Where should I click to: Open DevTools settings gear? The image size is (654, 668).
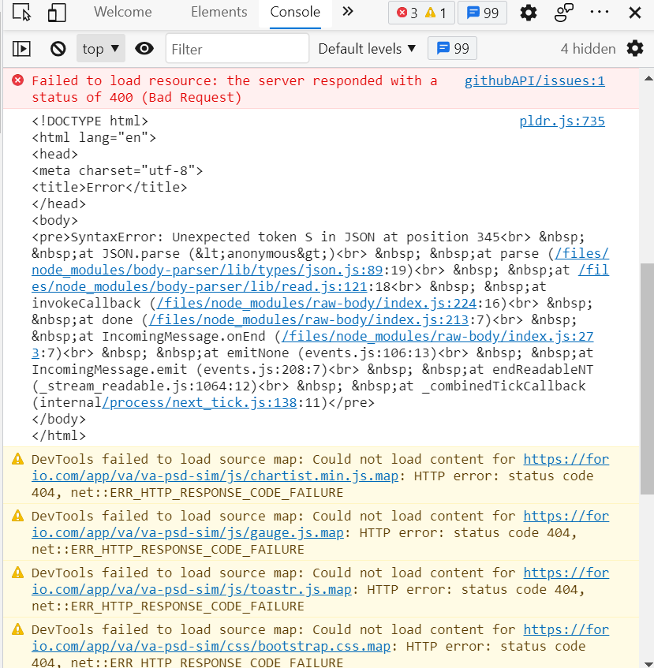(x=528, y=13)
